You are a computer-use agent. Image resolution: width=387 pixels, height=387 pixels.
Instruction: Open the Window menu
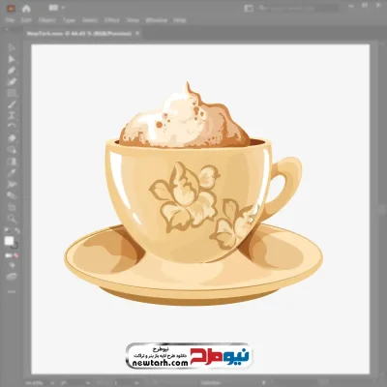tap(157, 20)
